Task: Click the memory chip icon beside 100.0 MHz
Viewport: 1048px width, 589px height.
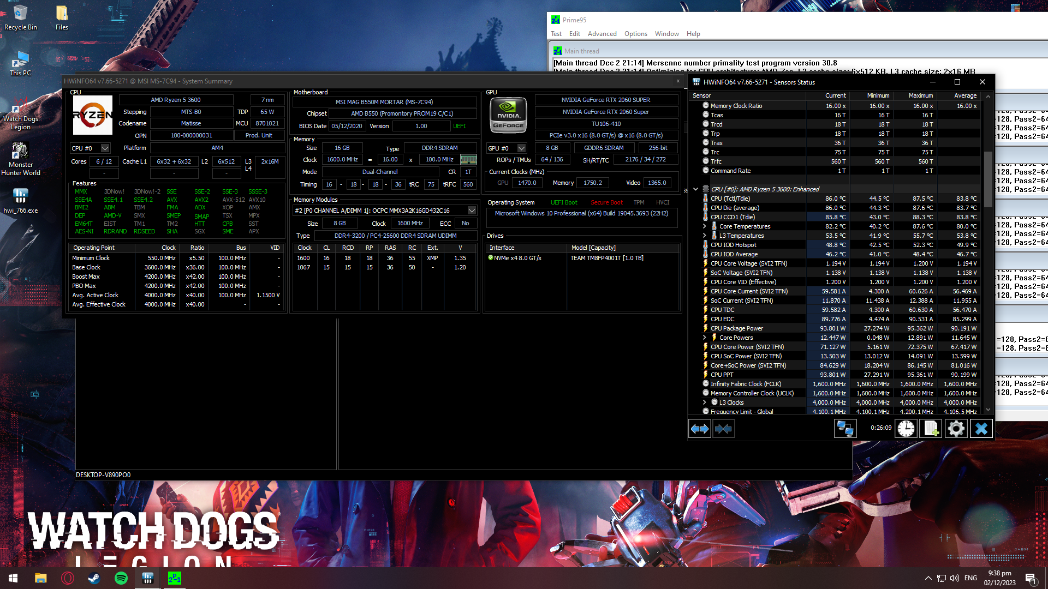Action: [468, 160]
